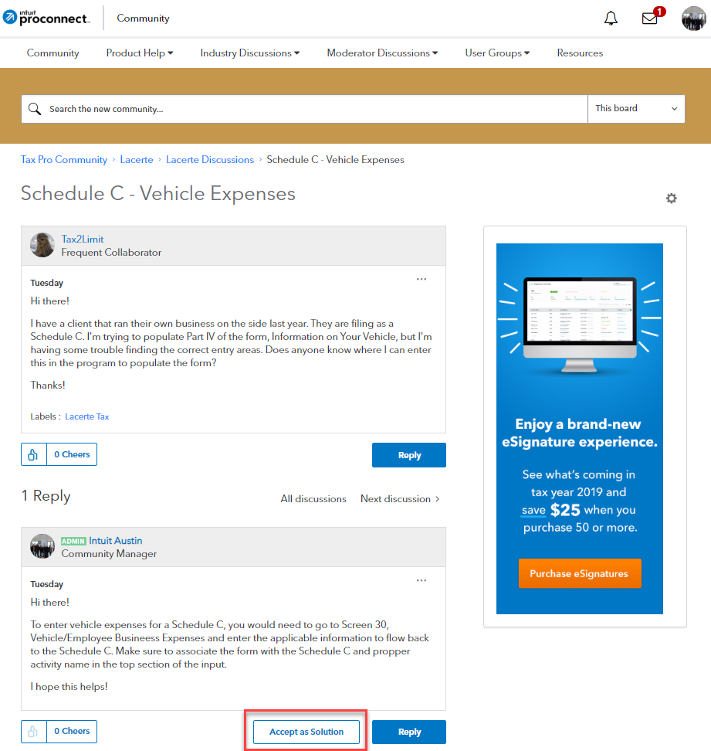Go to Next discussion

point(400,499)
